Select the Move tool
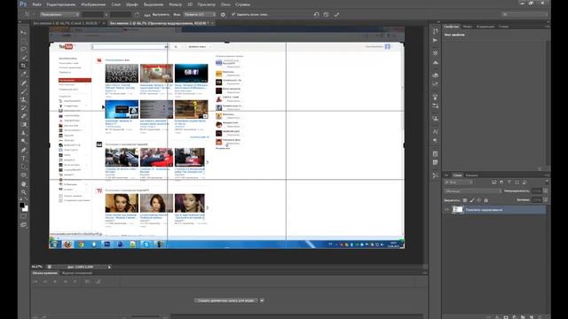The height and width of the screenshot is (319, 568). pos(24,33)
